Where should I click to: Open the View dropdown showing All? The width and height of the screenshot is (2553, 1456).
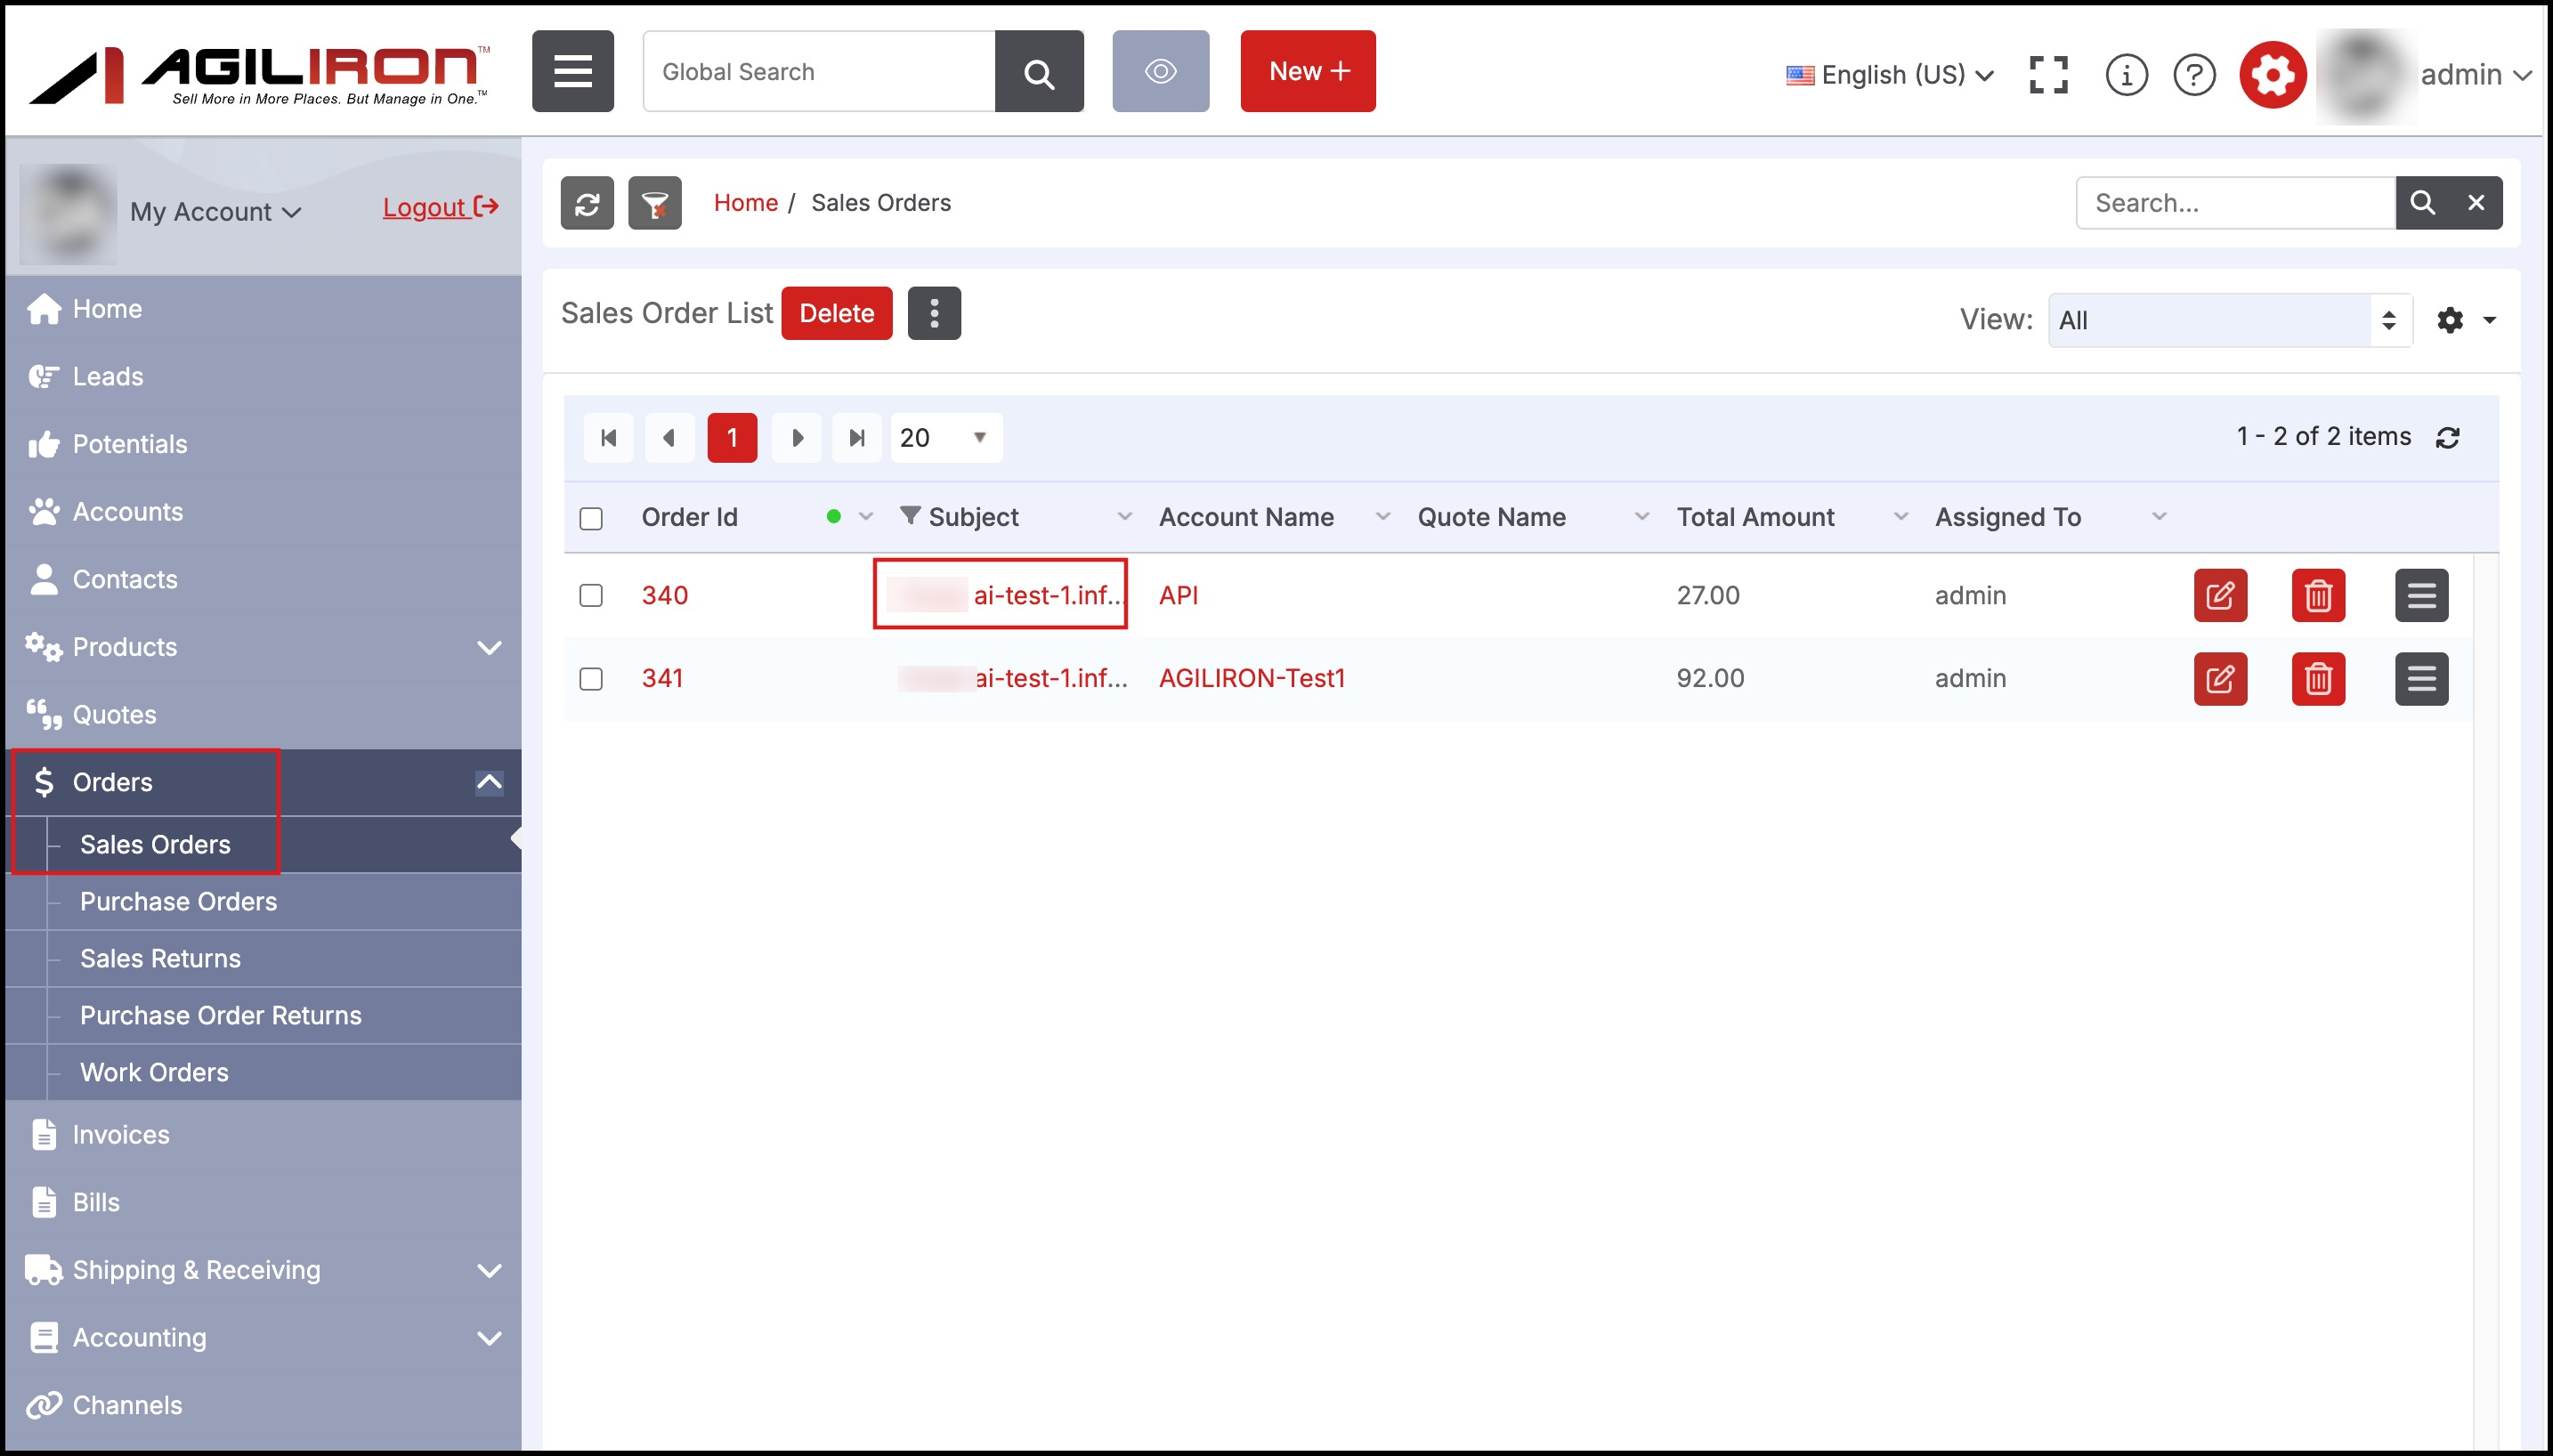click(2230, 320)
